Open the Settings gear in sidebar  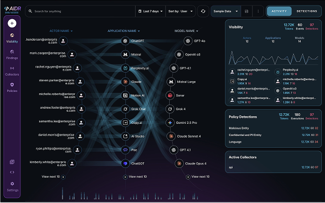coord(12,186)
